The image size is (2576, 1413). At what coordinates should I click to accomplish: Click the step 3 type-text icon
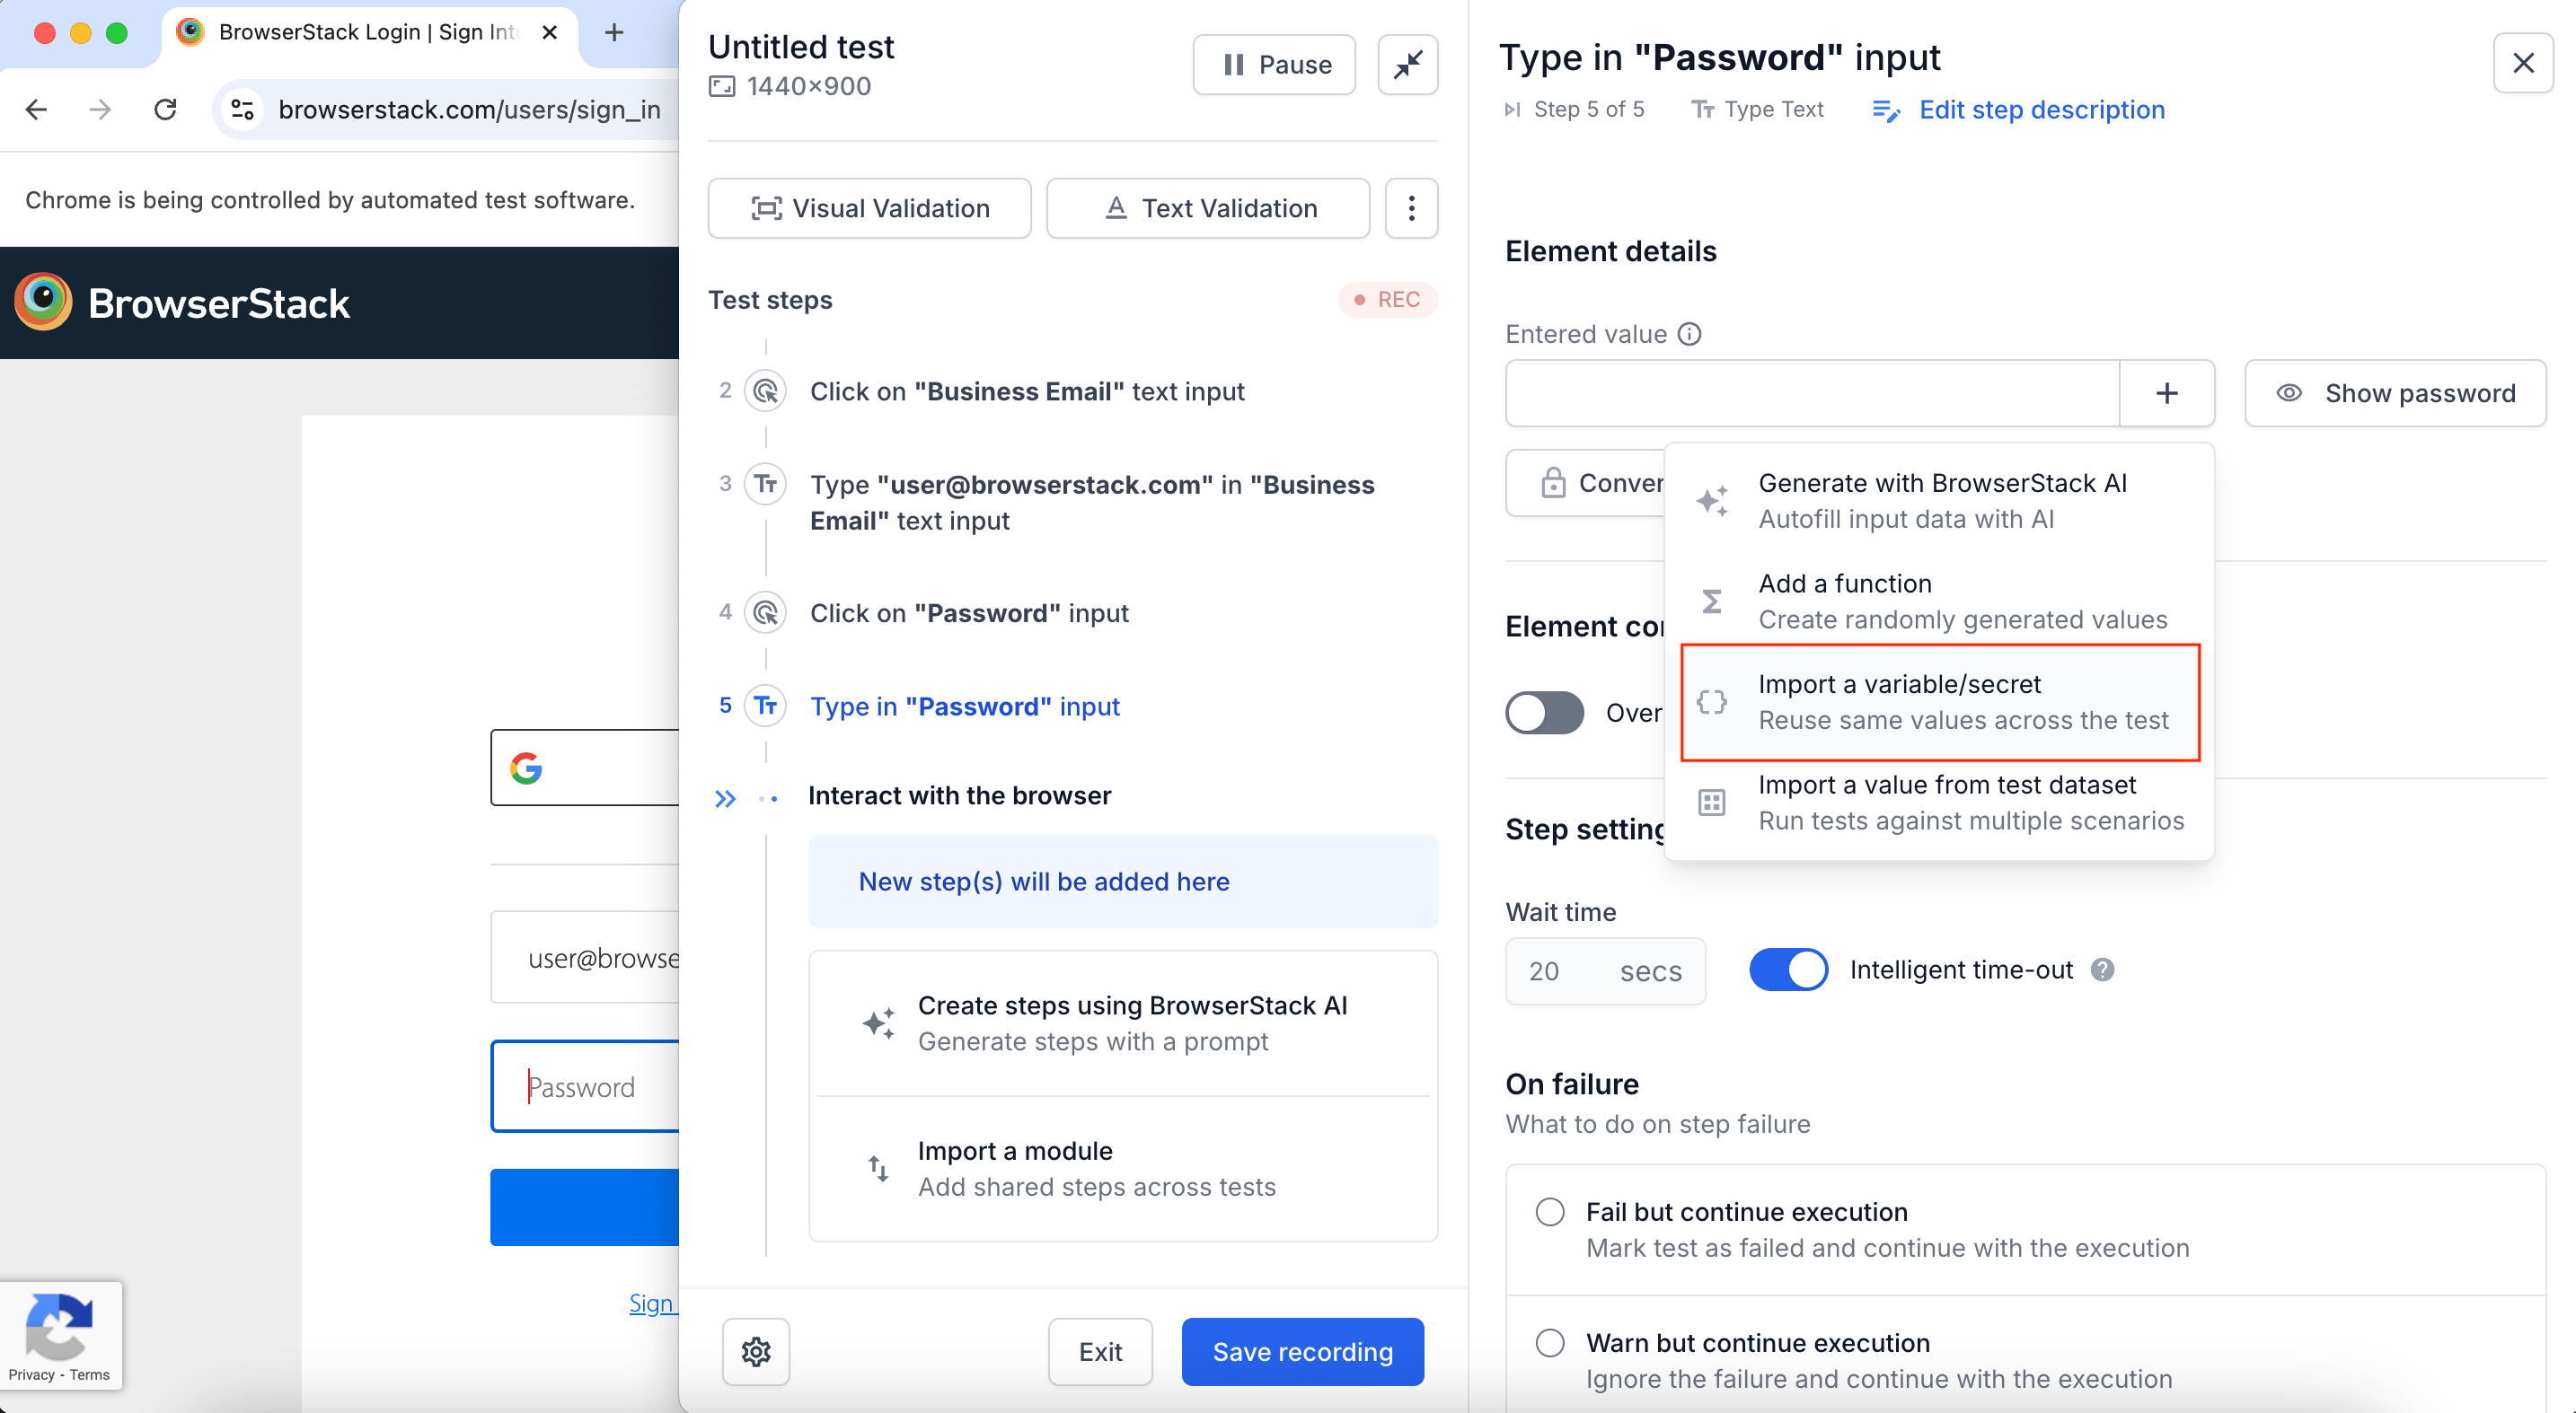click(x=766, y=485)
